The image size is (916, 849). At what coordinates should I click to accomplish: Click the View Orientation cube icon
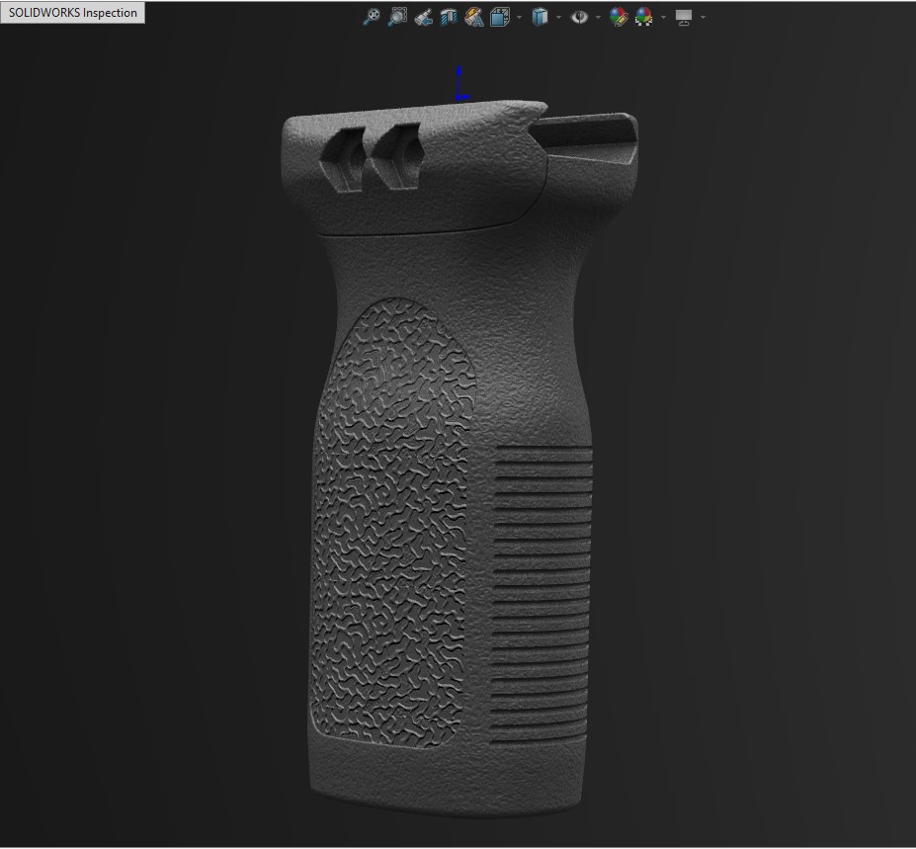(500, 17)
